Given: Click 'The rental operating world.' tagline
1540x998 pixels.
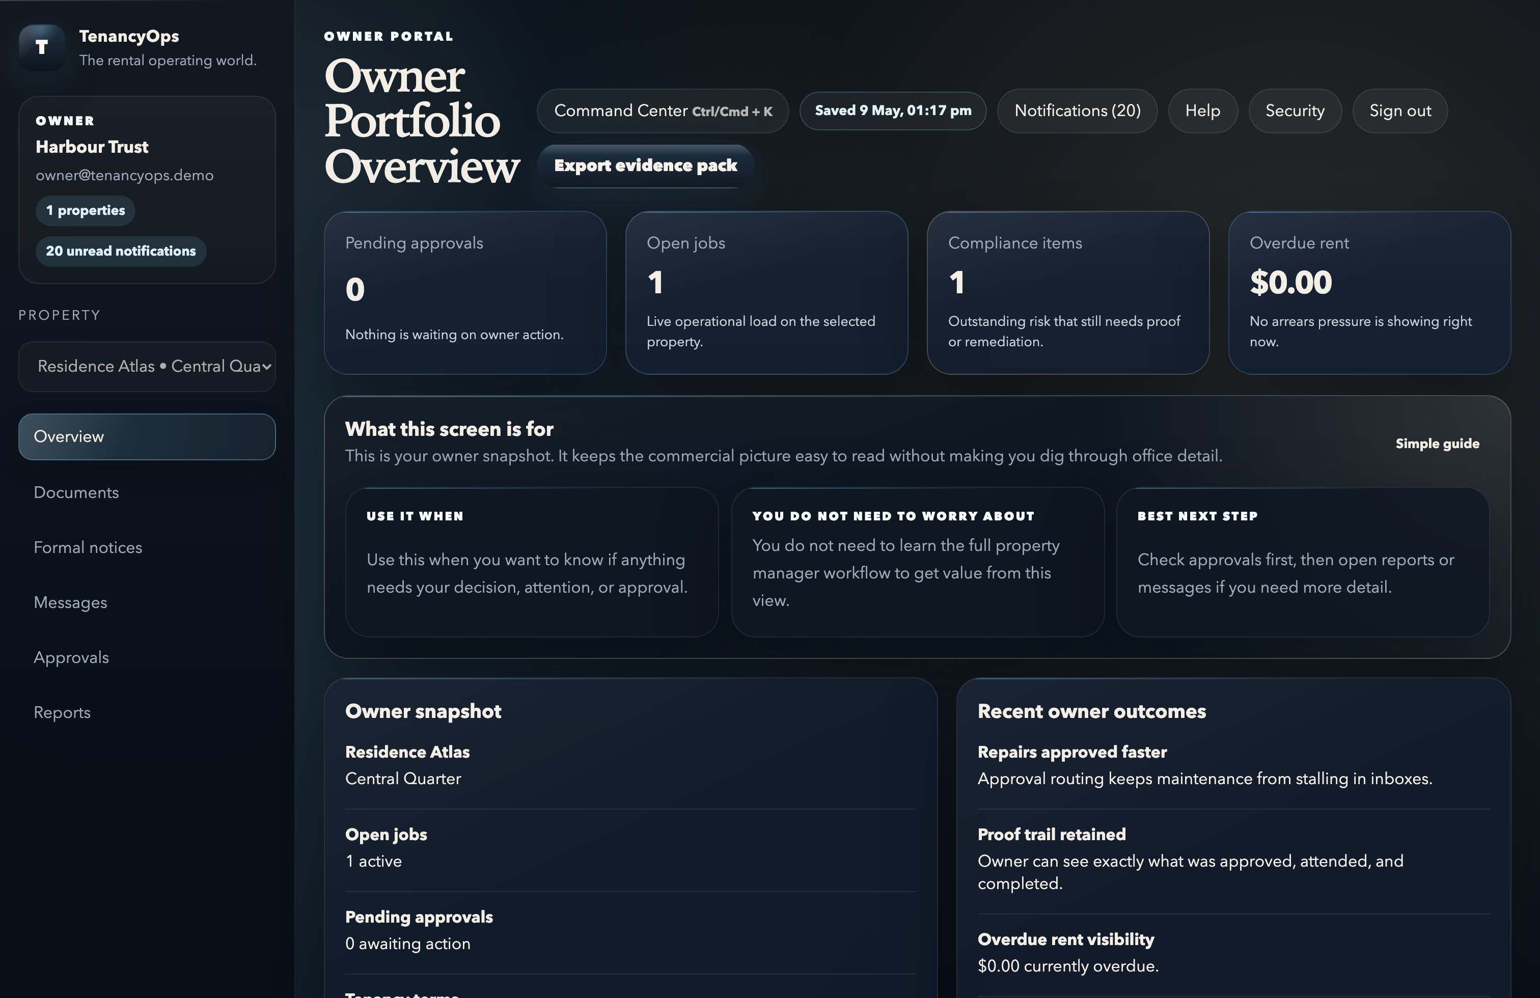Looking at the screenshot, I should click(168, 60).
